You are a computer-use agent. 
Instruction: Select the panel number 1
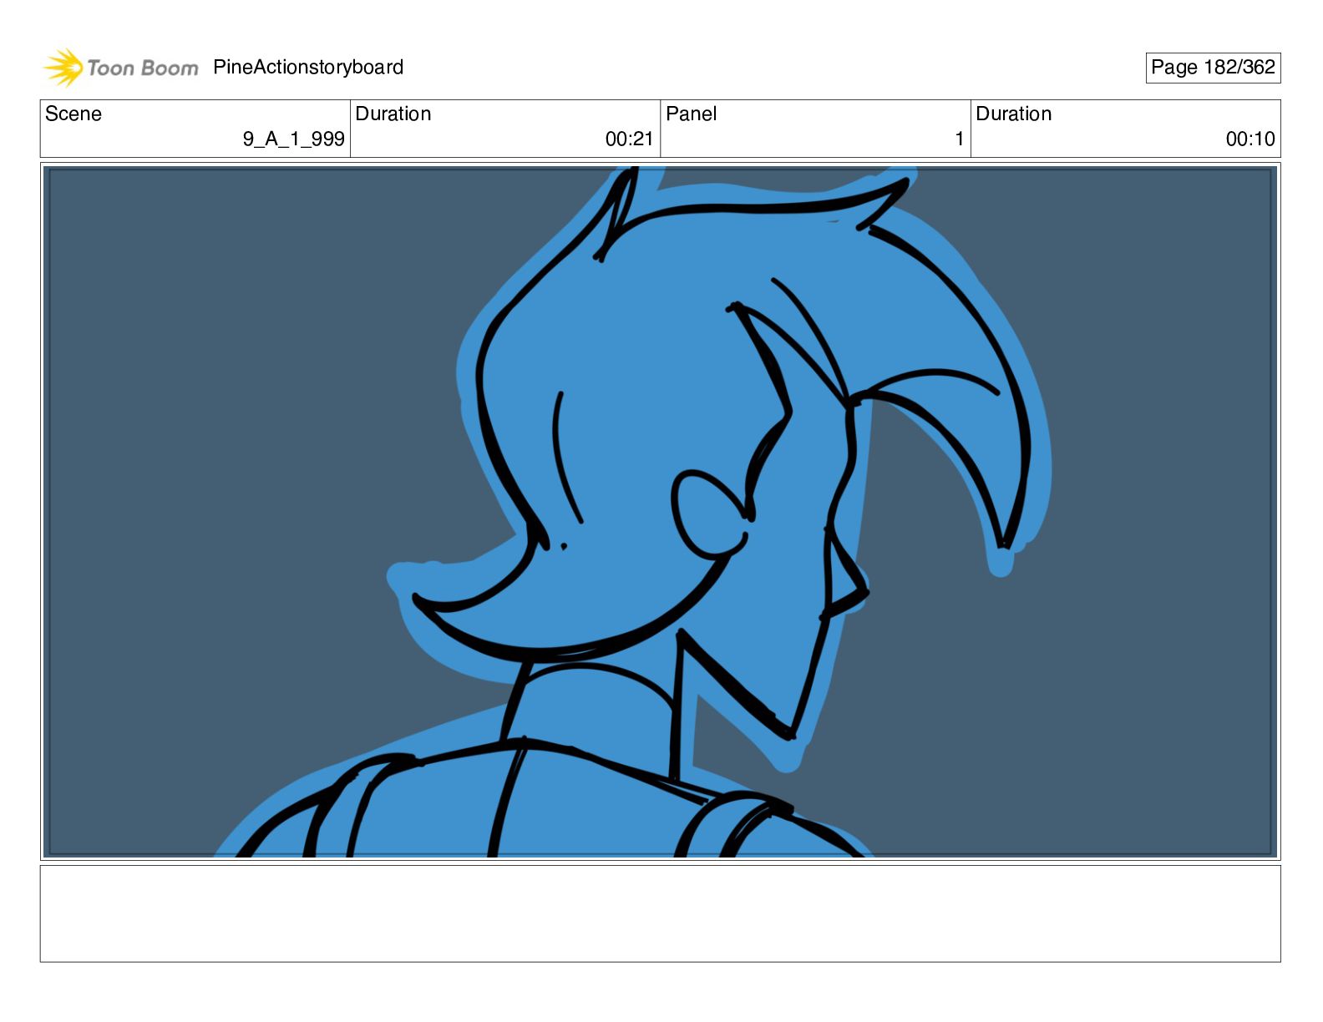coord(960,139)
